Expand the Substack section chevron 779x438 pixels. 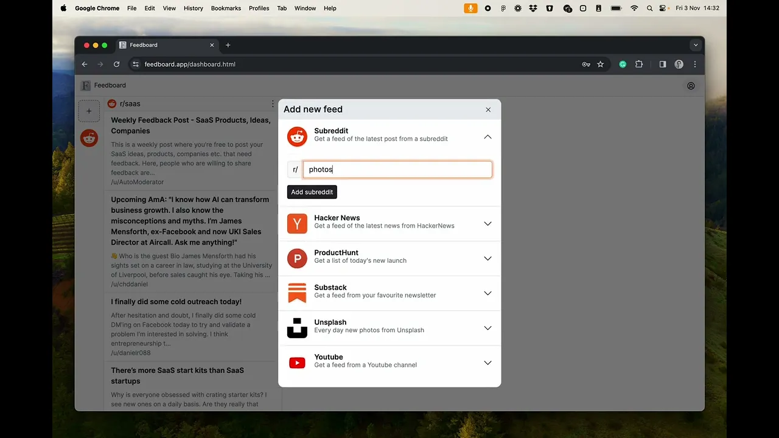pos(487,293)
